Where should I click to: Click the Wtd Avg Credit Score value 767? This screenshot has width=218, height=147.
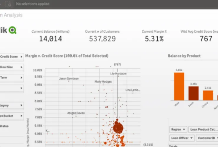pos(206,39)
